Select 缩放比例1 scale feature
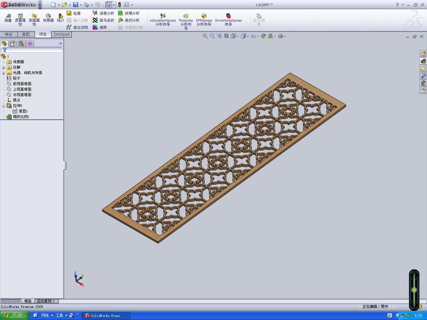Image resolution: width=427 pixels, height=320 pixels. (18, 117)
